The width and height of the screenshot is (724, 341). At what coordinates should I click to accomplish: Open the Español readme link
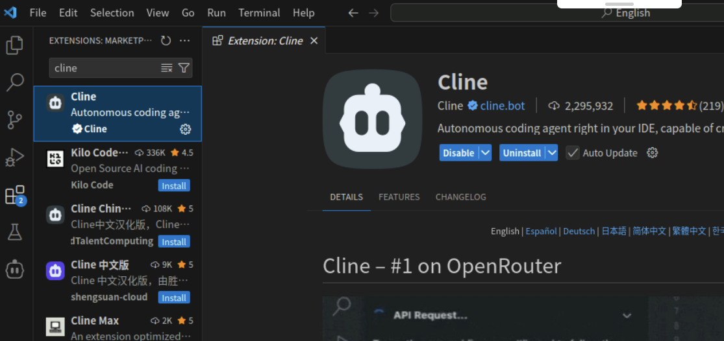tap(541, 231)
